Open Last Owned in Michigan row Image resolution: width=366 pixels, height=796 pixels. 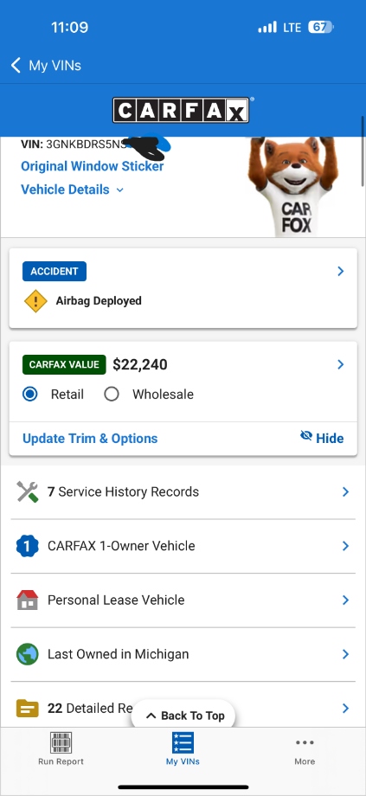183,654
